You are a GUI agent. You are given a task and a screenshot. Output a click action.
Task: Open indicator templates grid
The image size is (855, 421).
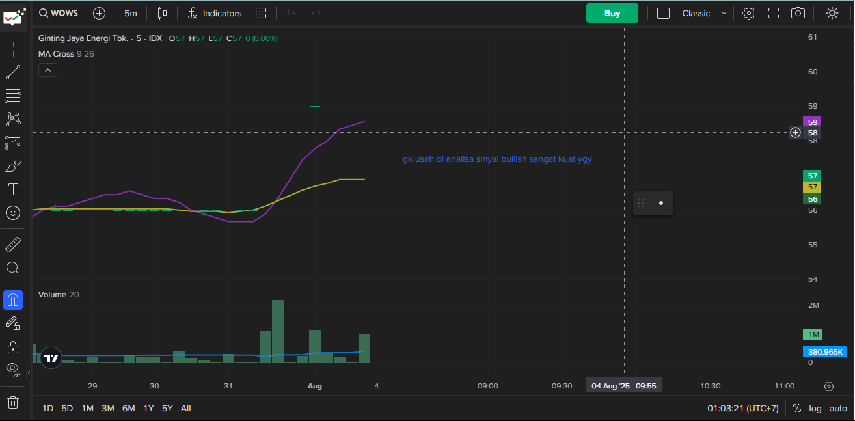(x=261, y=13)
